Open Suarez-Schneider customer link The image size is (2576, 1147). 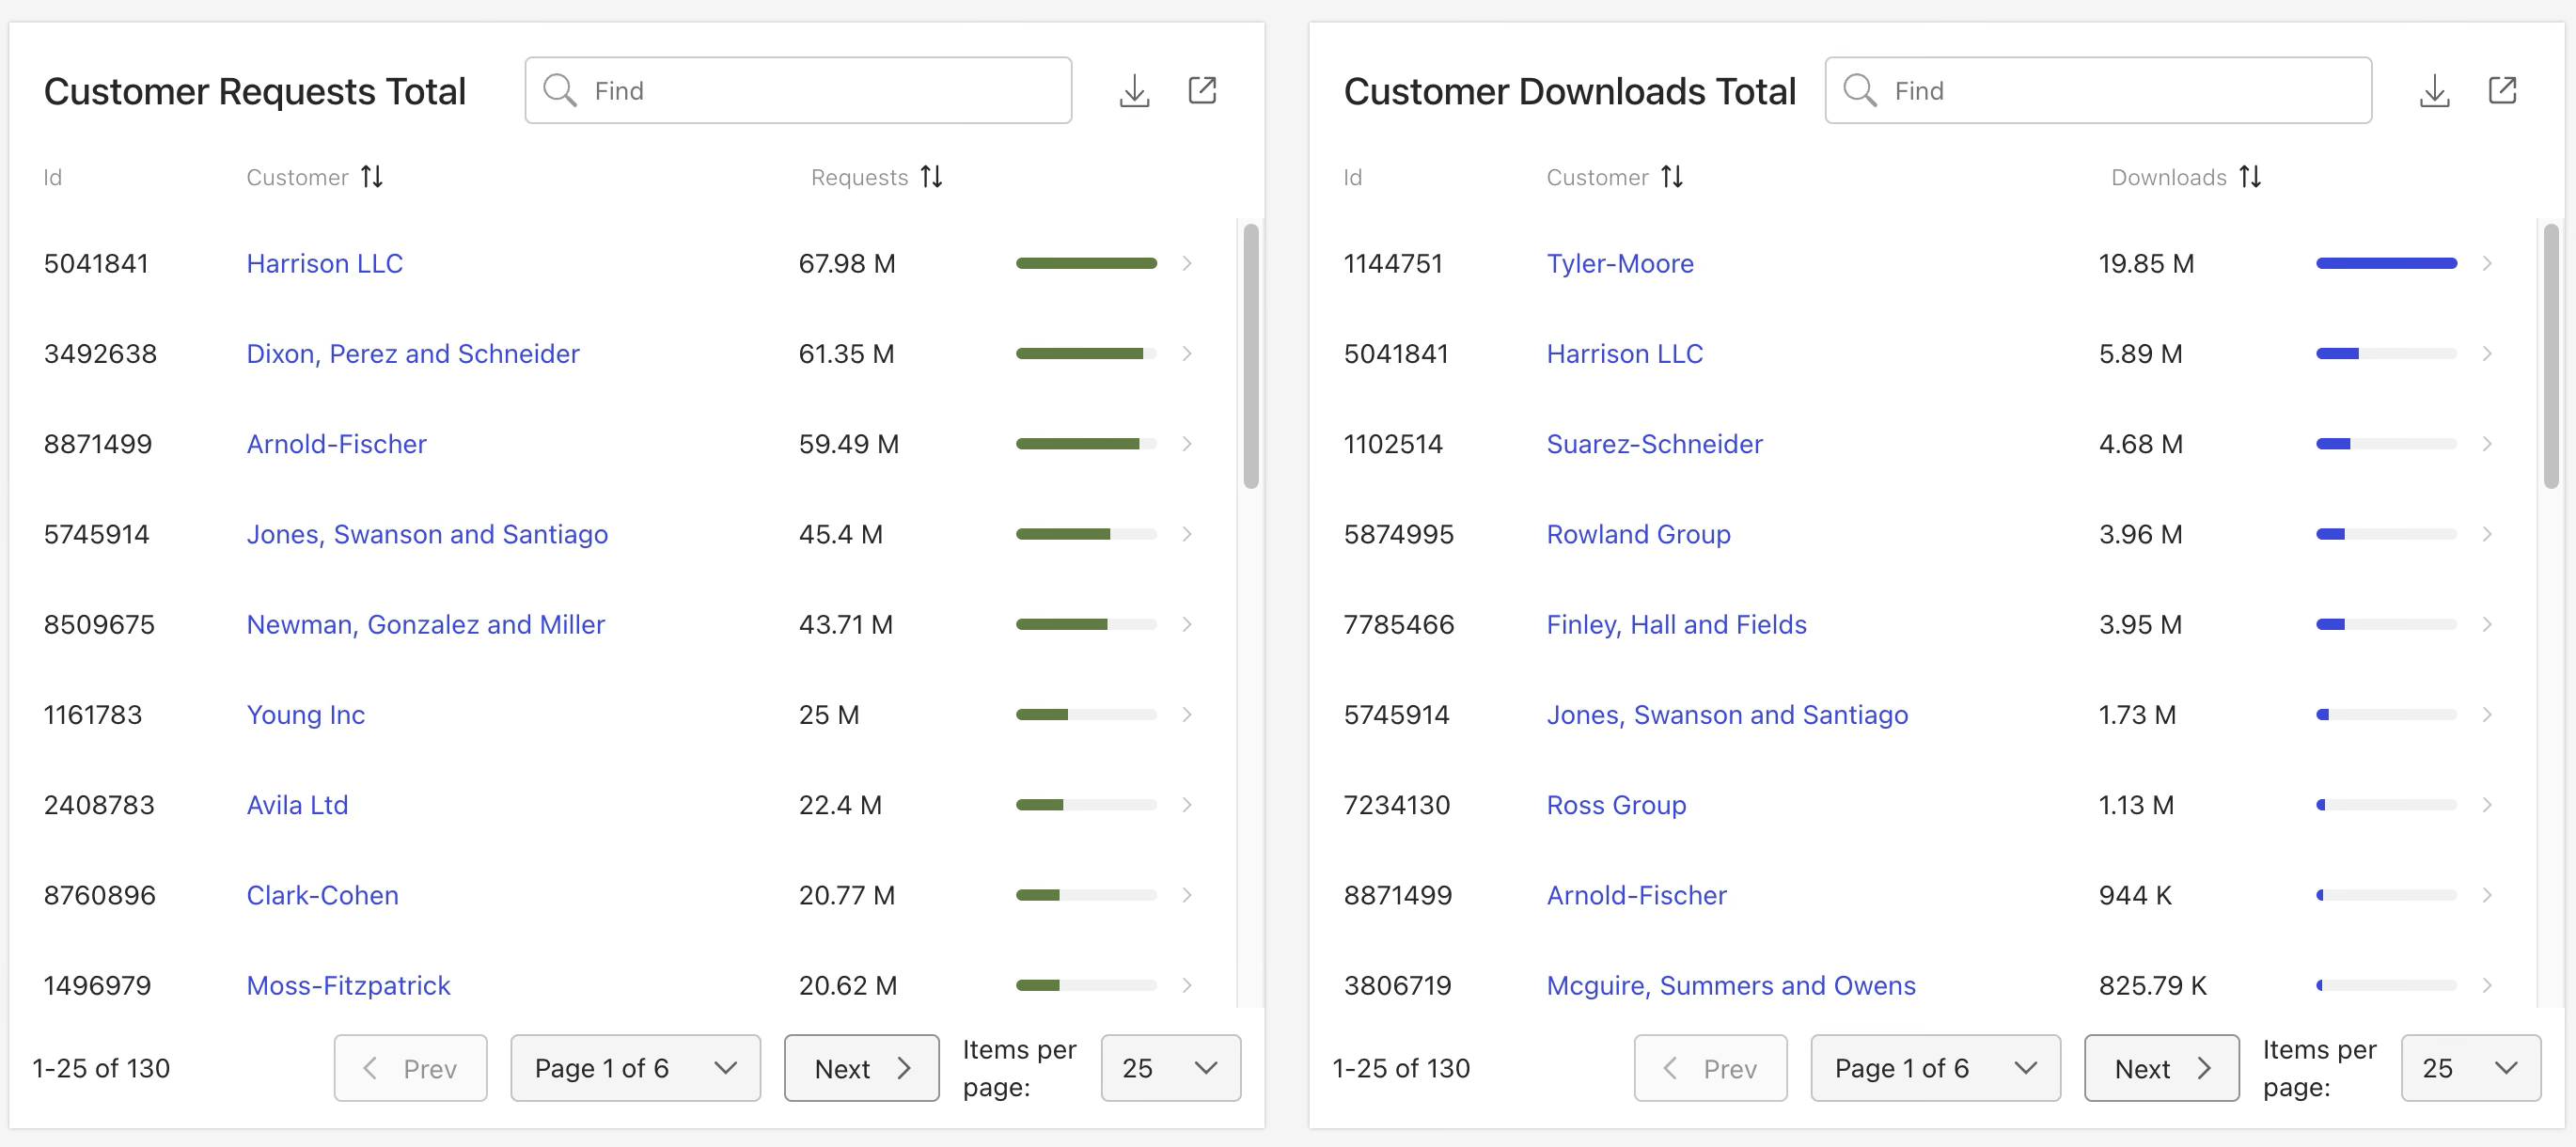tap(1654, 444)
